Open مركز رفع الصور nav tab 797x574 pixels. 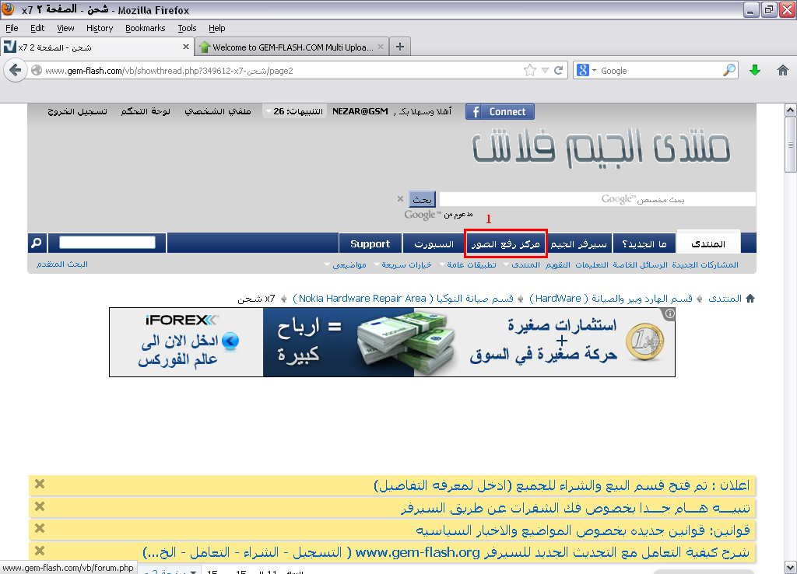506,243
